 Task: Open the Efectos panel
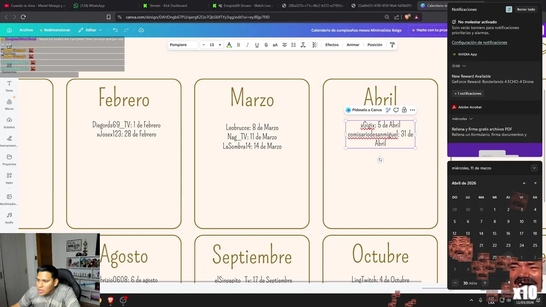pyautogui.click(x=332, y=45)
